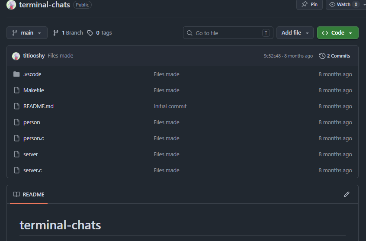Click 'Initial commit' message on README.md row

(170, 106)
